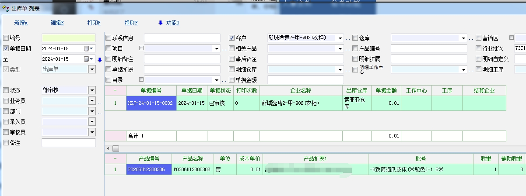
Task: Open the 新增A menu
Action: [x=21, y=23]
